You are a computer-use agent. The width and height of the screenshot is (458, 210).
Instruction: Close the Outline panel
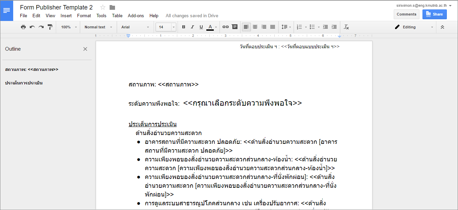click(x=85, y=49)
